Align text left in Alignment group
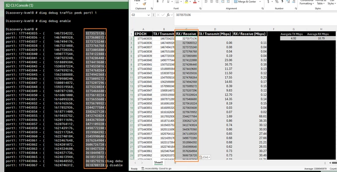 (206, 2)
